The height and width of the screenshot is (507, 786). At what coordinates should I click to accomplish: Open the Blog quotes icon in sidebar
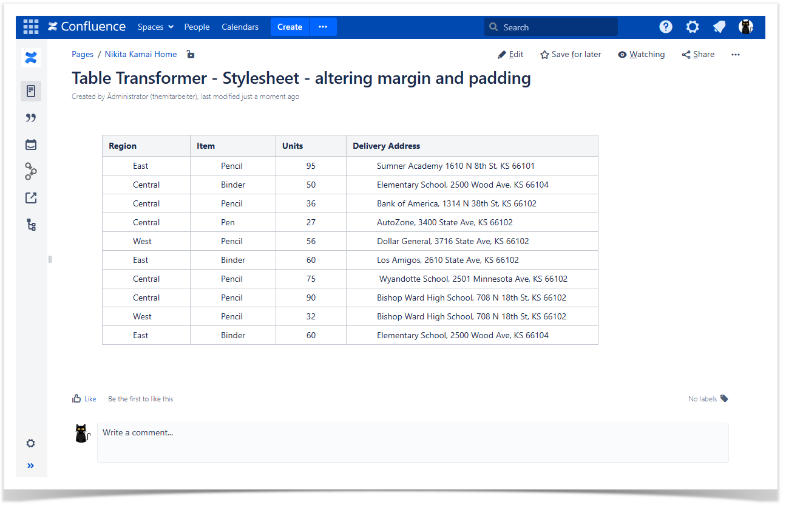click(31, 118)
